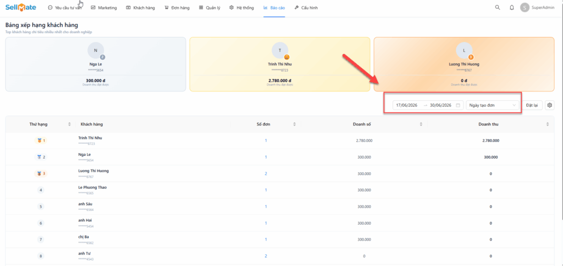The image size is (563, 266).
Task: Open order count link for Nga Le
Action: tap(266, 157)
